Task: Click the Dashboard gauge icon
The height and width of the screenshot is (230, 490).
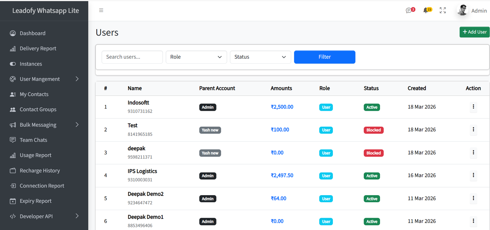Action: [13, 33]
